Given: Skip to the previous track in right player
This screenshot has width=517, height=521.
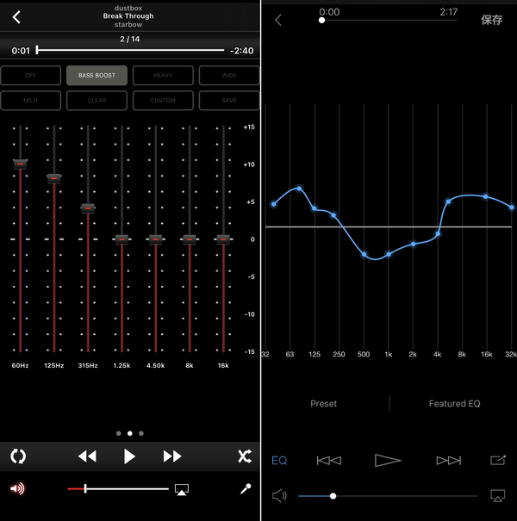Looking at the screenshot, I should click(x=329, y=460).
